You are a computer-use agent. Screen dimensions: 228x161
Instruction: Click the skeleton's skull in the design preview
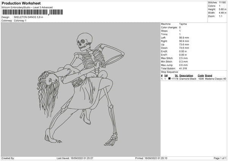pos(84,40)
